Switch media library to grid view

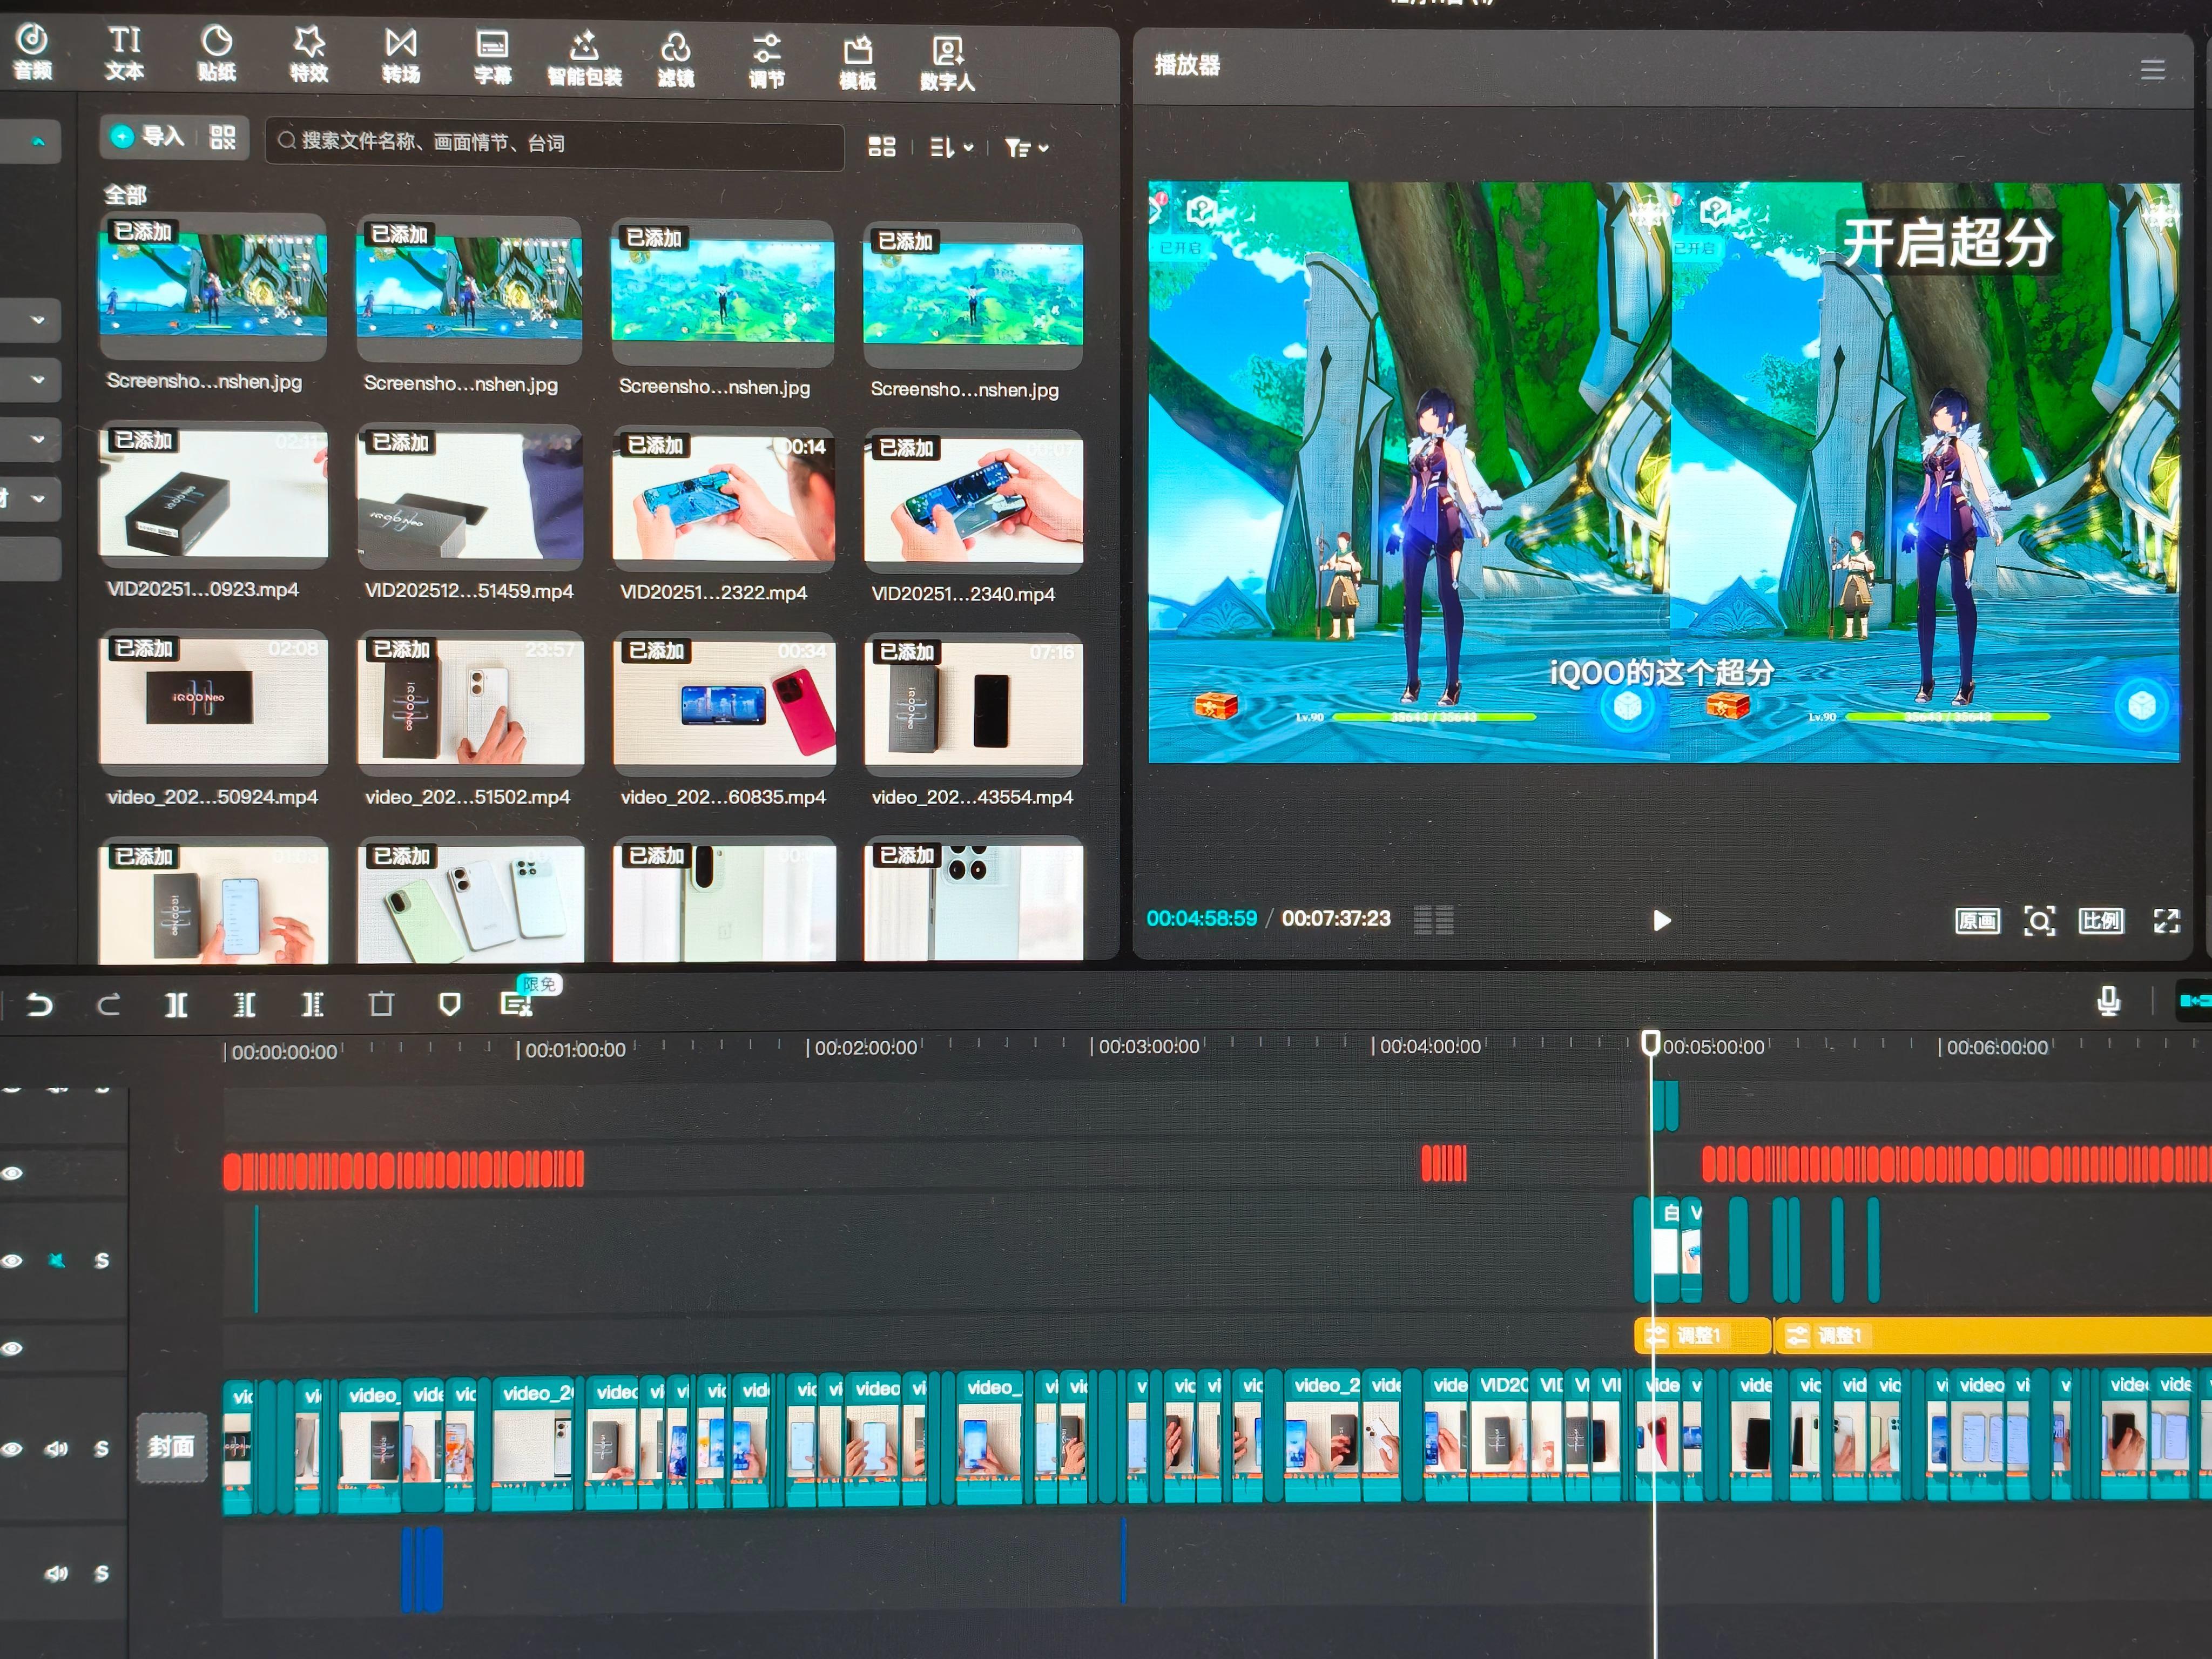tap(881, 147)
